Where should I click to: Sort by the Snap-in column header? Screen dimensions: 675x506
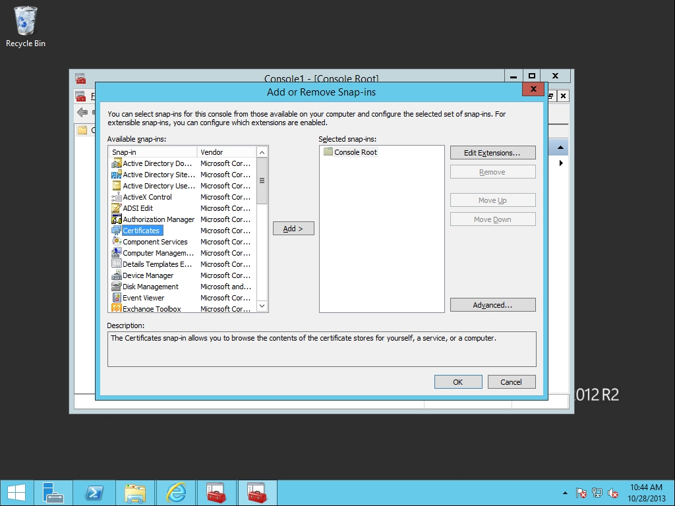coord(152,152)
